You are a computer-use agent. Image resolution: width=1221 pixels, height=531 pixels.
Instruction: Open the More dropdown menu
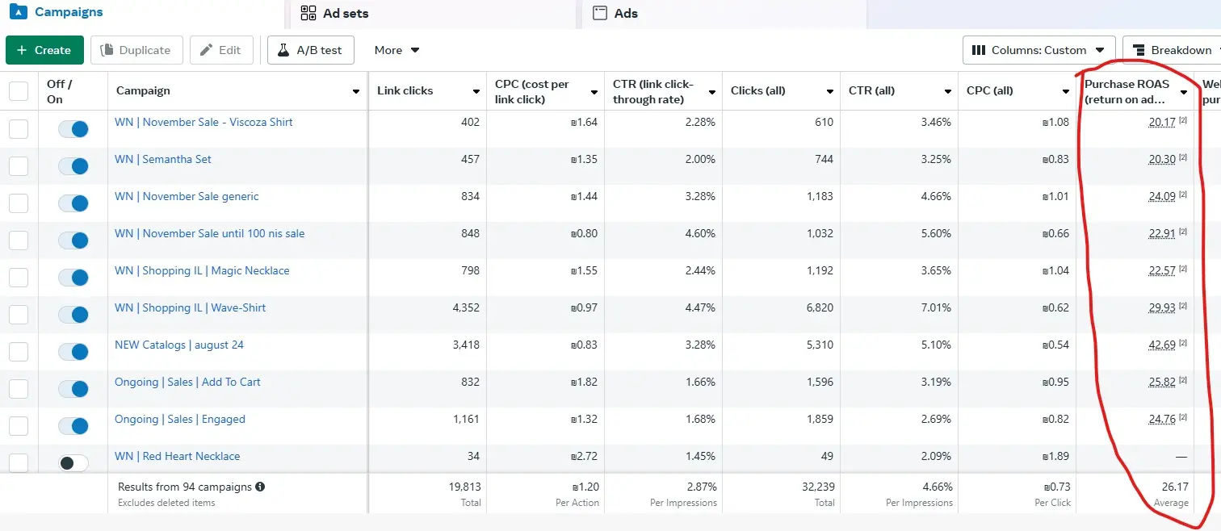pyautogui.click(x=397, y=50)
